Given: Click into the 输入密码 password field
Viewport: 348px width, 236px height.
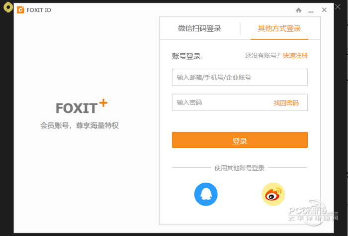Looking at the screenshot, I should pyautogui.click(x=221, y=103).
